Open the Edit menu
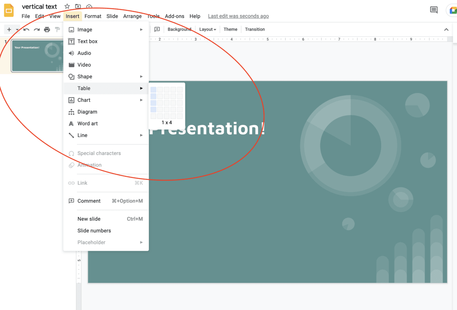The image size is (457, 310). 40,16
